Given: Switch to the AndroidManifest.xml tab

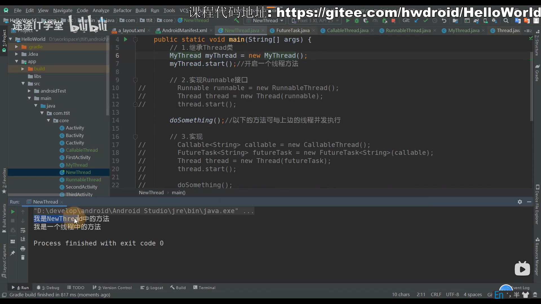Looking at the screenshot, I should [x=185, y=30].
